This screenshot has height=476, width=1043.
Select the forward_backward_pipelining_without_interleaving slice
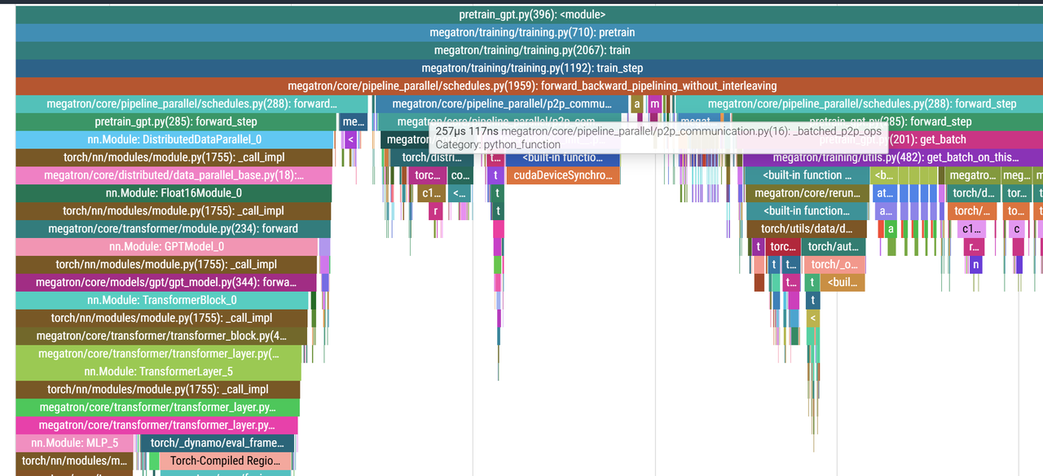tap(531, 86)
